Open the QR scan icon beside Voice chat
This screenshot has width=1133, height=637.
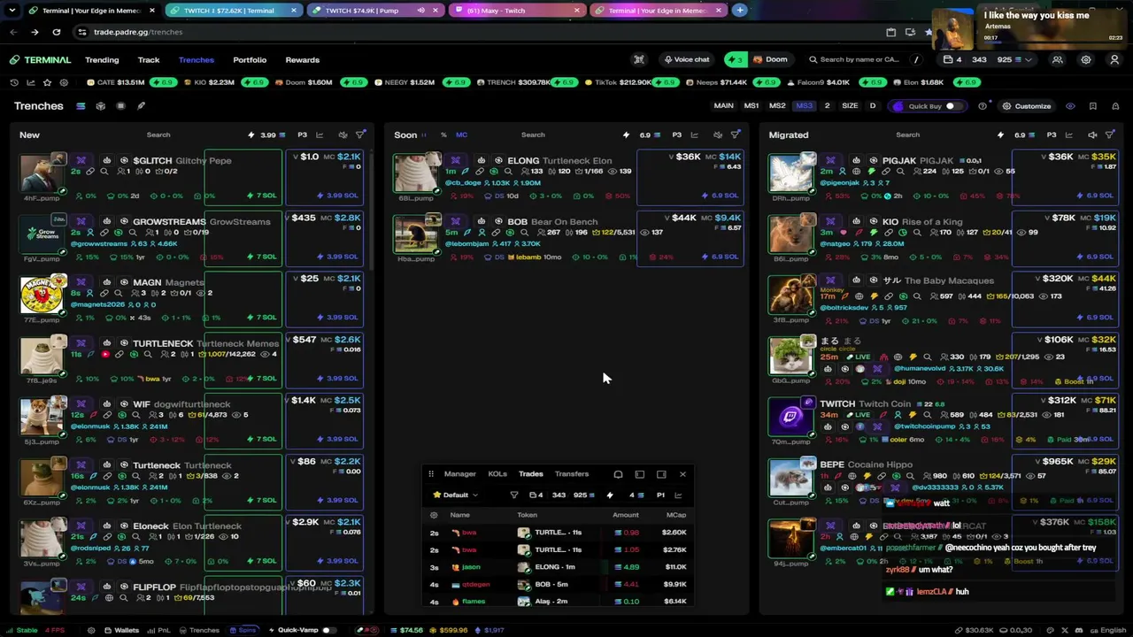tap(639, 60)
